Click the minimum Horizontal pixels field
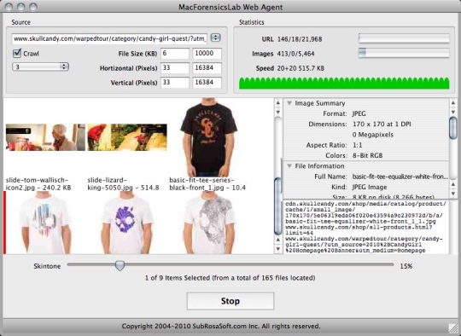Image resolution: width=461 pixels, height=336 pixels. pos(175,68)
